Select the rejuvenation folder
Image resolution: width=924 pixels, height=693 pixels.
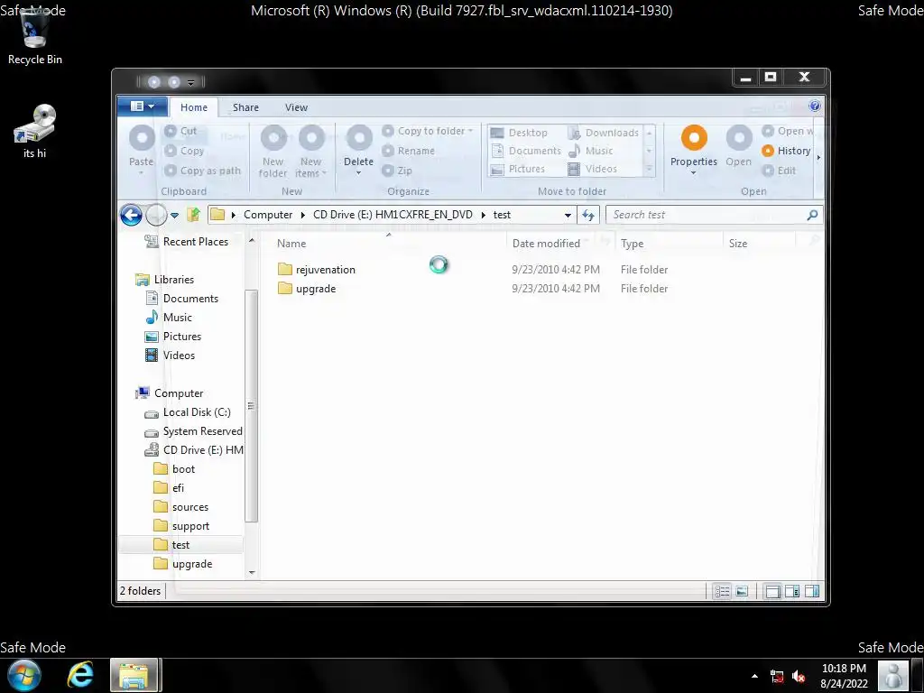coord(317,270)
